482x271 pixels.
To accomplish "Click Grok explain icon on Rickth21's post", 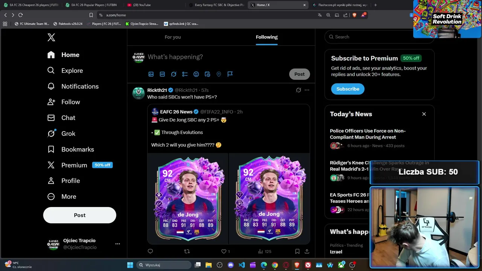I will point(299,90).
